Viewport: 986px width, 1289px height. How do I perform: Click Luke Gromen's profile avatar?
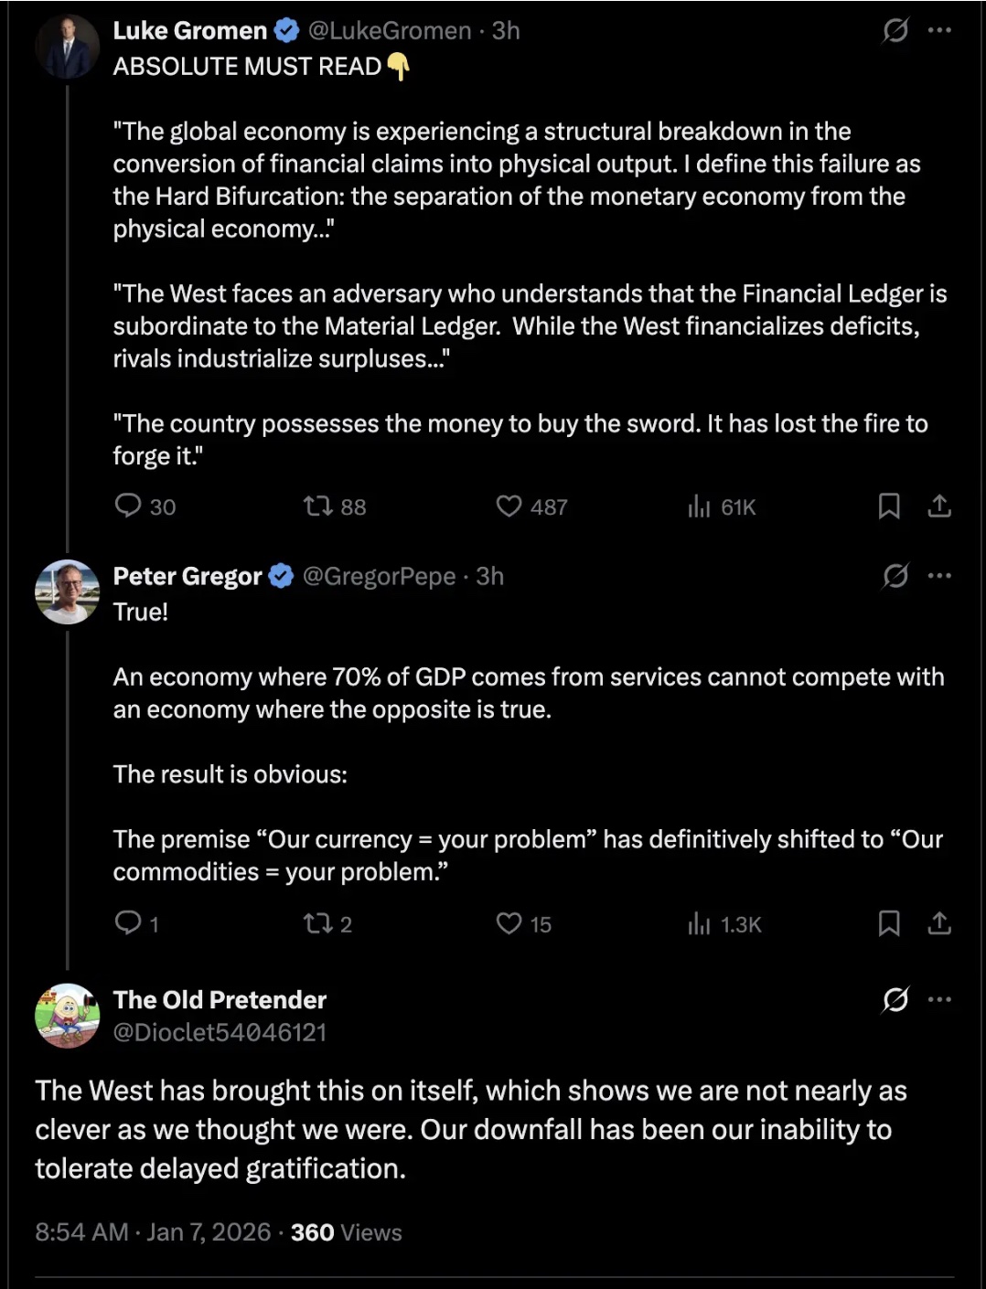pos(67,46)
